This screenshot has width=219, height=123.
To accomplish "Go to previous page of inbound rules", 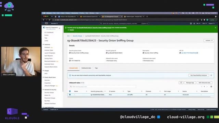I will click(x=202, y=86).
